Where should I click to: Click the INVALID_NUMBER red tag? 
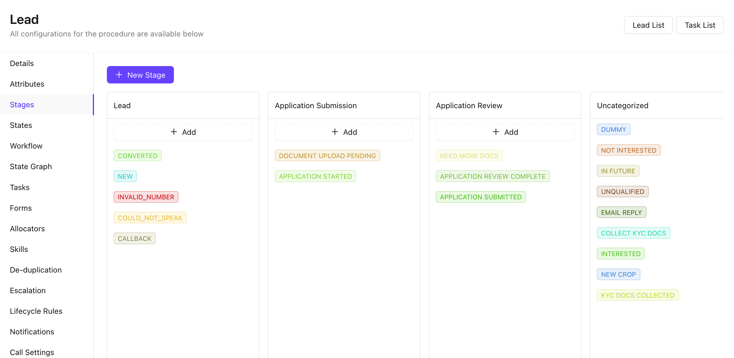(x=146, y=197)
